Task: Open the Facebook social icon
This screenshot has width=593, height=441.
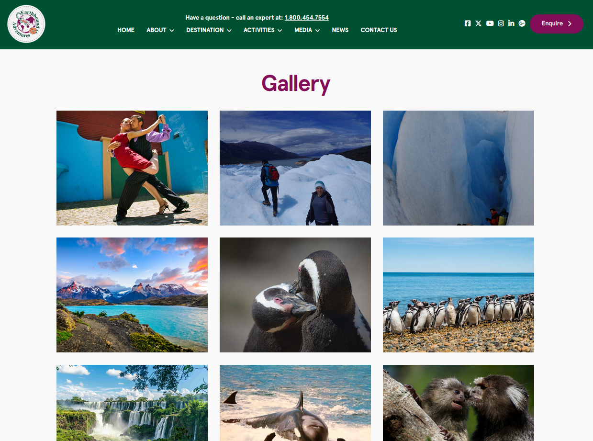Action: 468,23
